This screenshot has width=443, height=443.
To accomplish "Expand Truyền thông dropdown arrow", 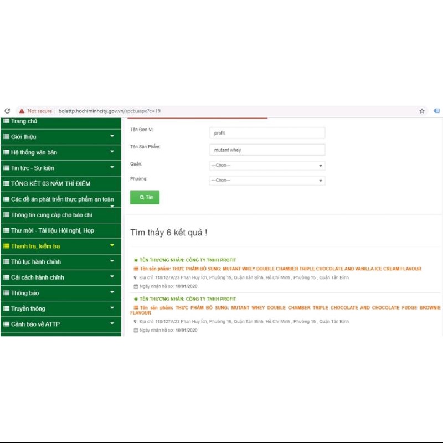I will [112, 308].
